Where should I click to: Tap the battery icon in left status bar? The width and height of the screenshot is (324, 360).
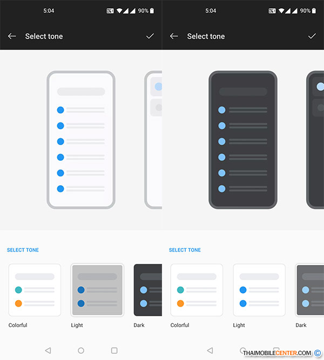pyautogui.click(x=152, y=11)
